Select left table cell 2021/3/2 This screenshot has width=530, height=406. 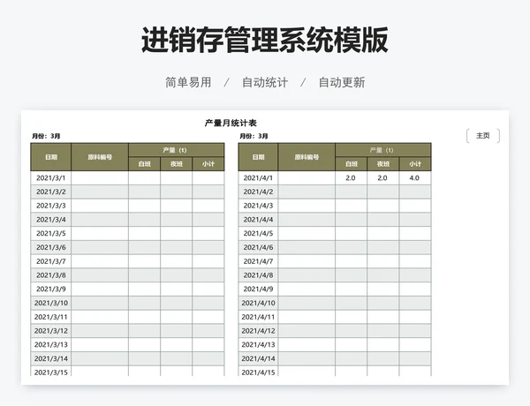[x=51, y=192]
